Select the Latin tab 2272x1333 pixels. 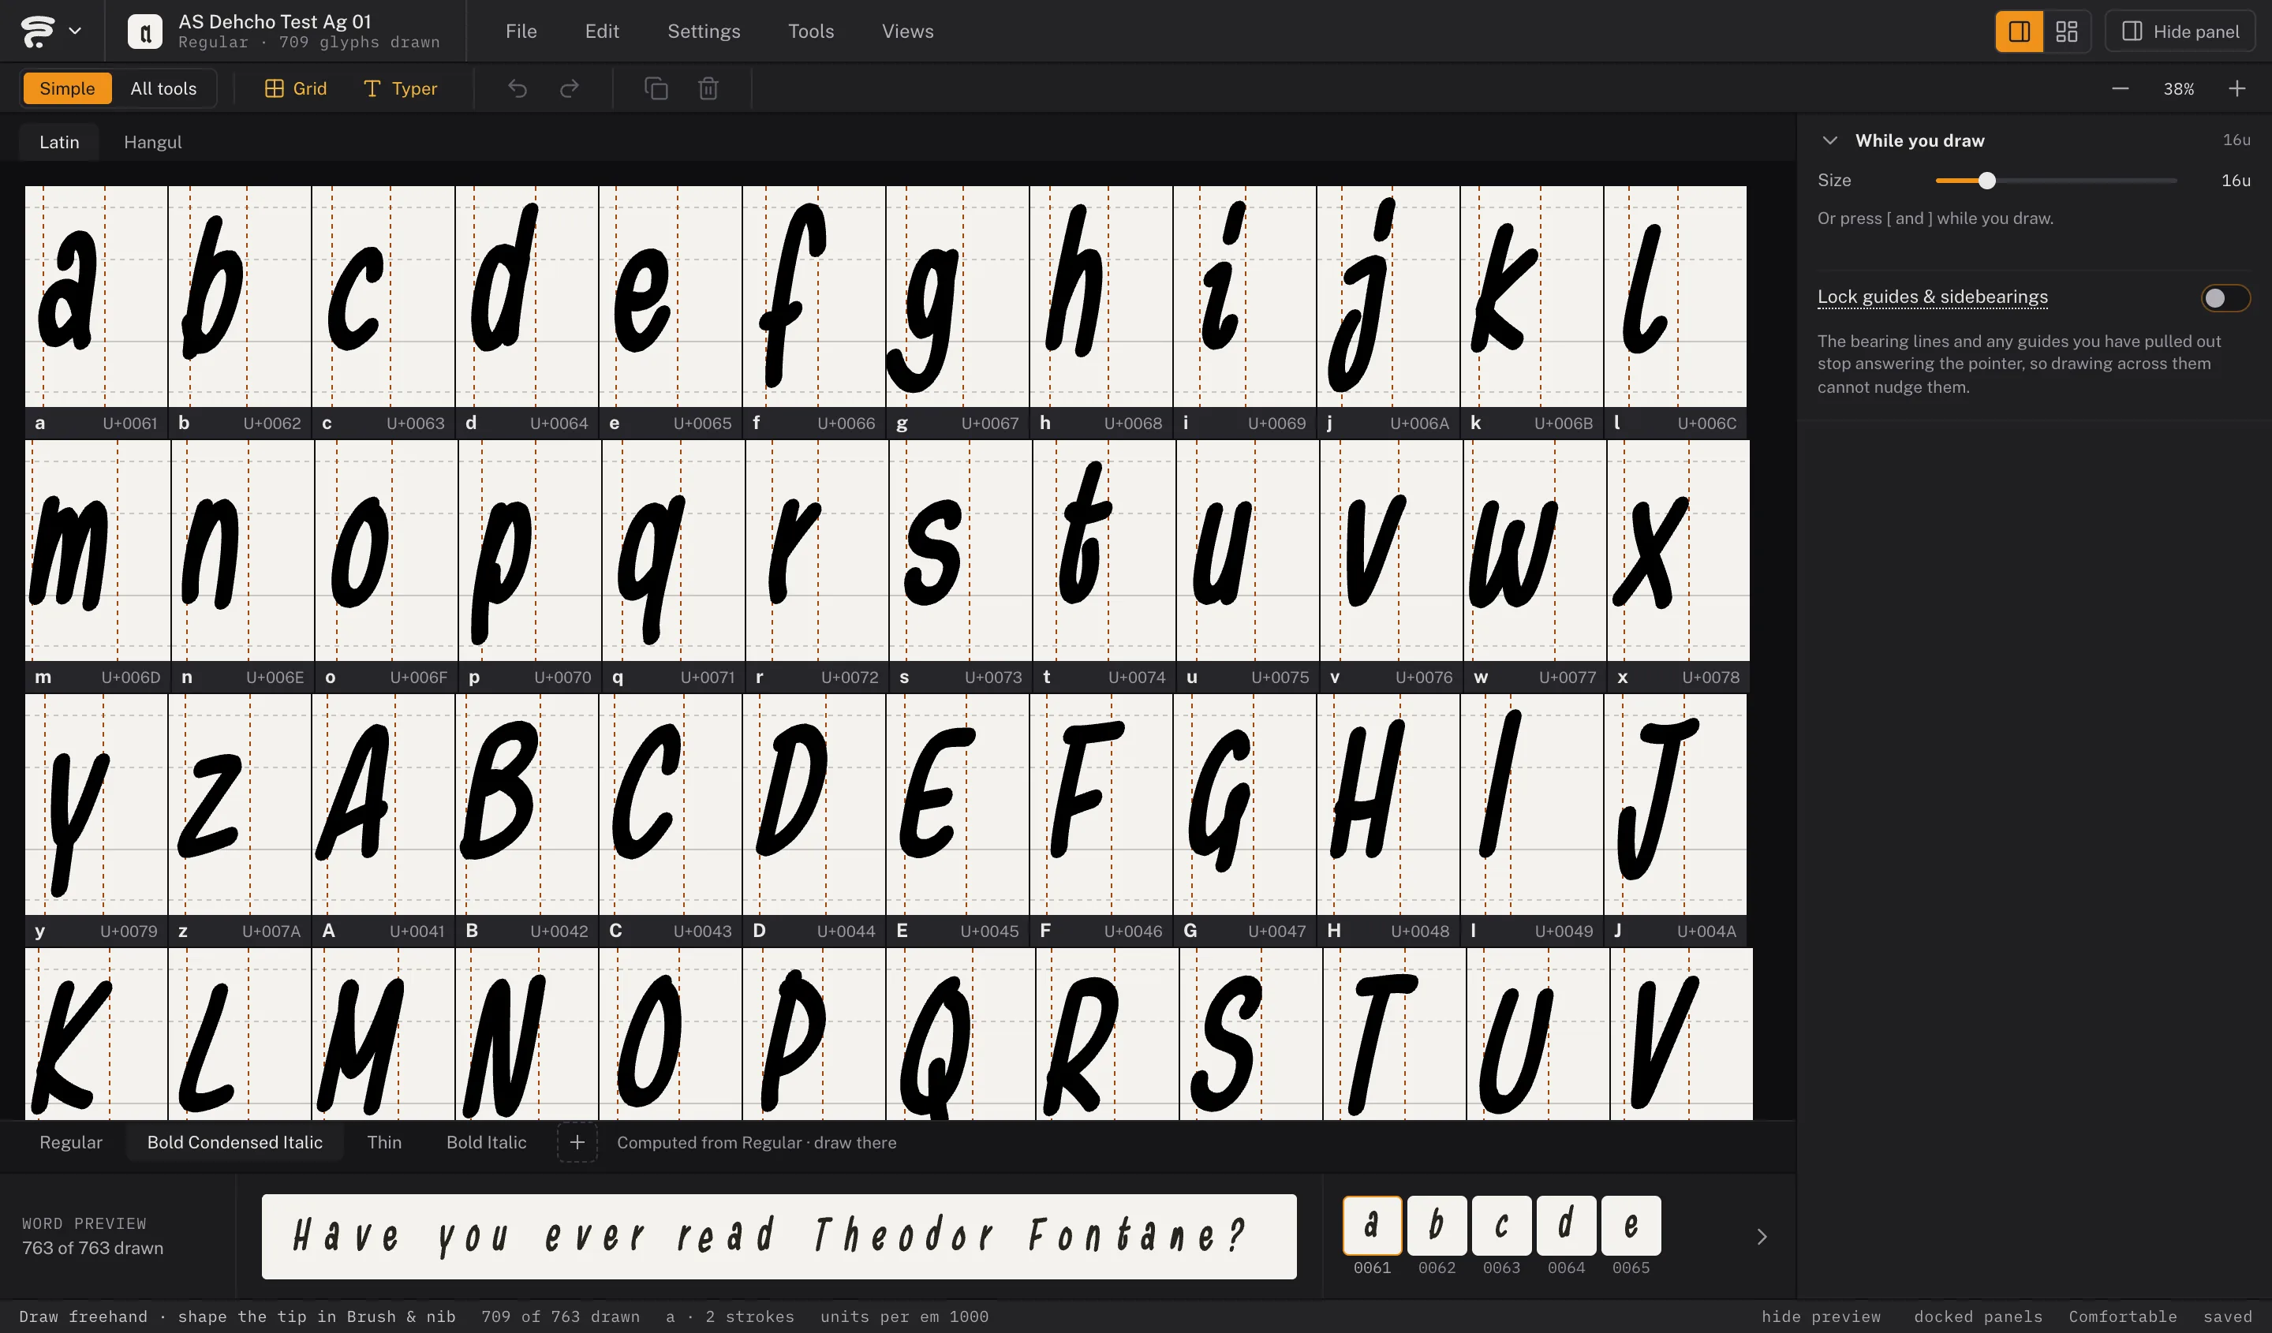(59, 143)
